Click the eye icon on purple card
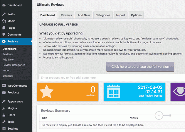The image size is (185, 132). [x=179, y=91]
